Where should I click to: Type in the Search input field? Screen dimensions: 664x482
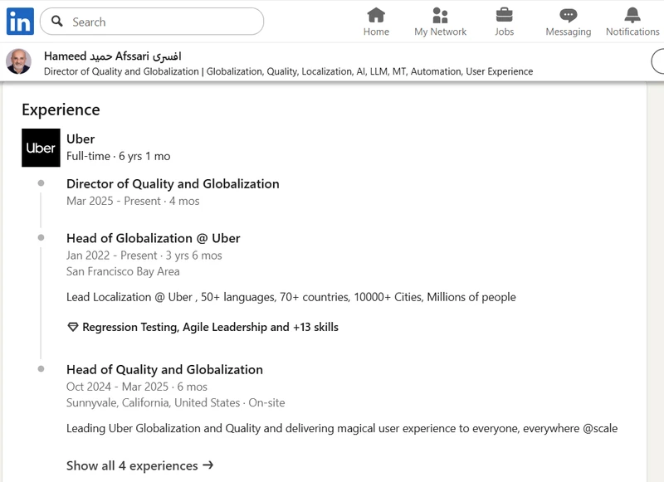pos(162,22)
